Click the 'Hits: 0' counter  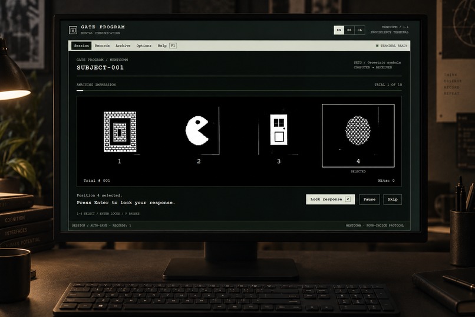386,181
